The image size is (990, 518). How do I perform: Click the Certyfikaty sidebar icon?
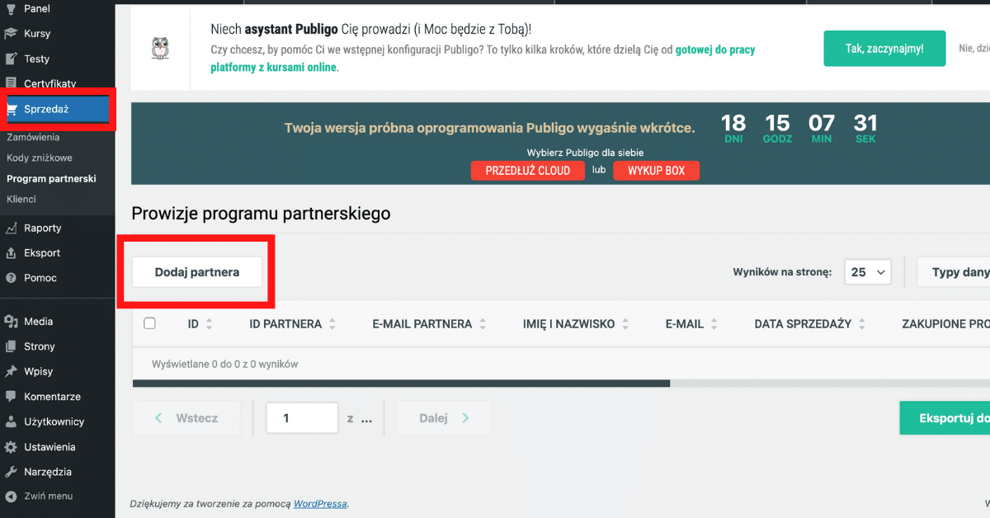(11, 83)
